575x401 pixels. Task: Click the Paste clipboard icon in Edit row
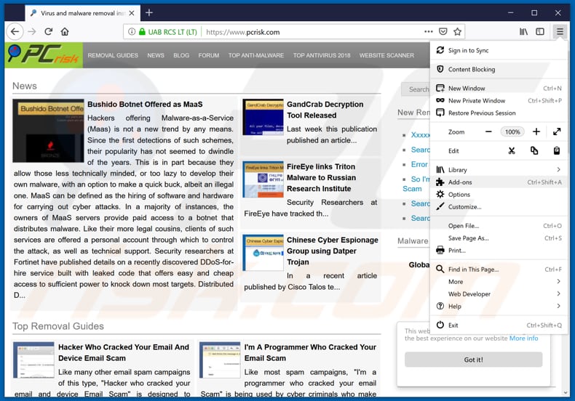557,150
